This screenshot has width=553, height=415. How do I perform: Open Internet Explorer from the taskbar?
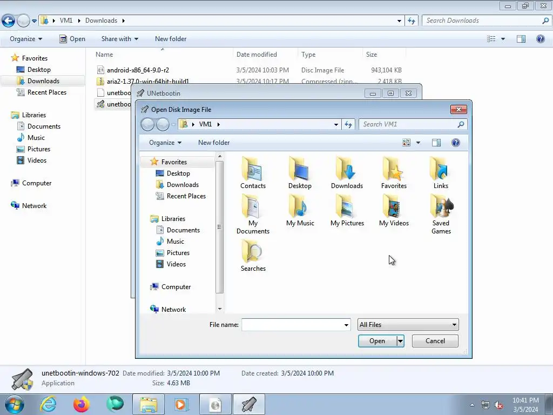(48, 404)
